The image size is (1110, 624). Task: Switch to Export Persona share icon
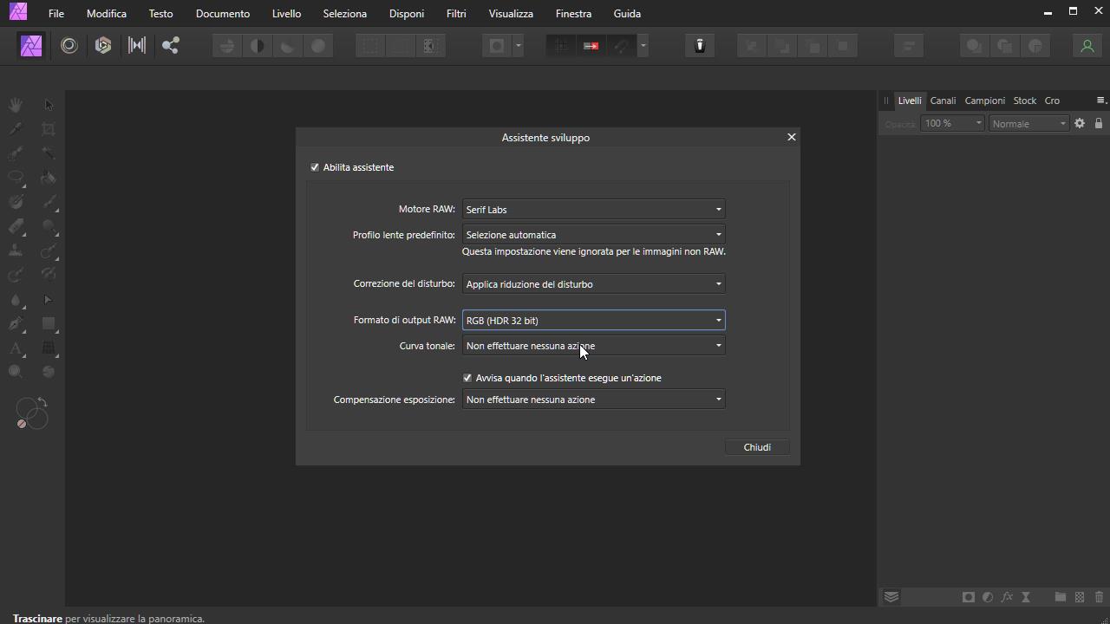click(x=171, y=46)
